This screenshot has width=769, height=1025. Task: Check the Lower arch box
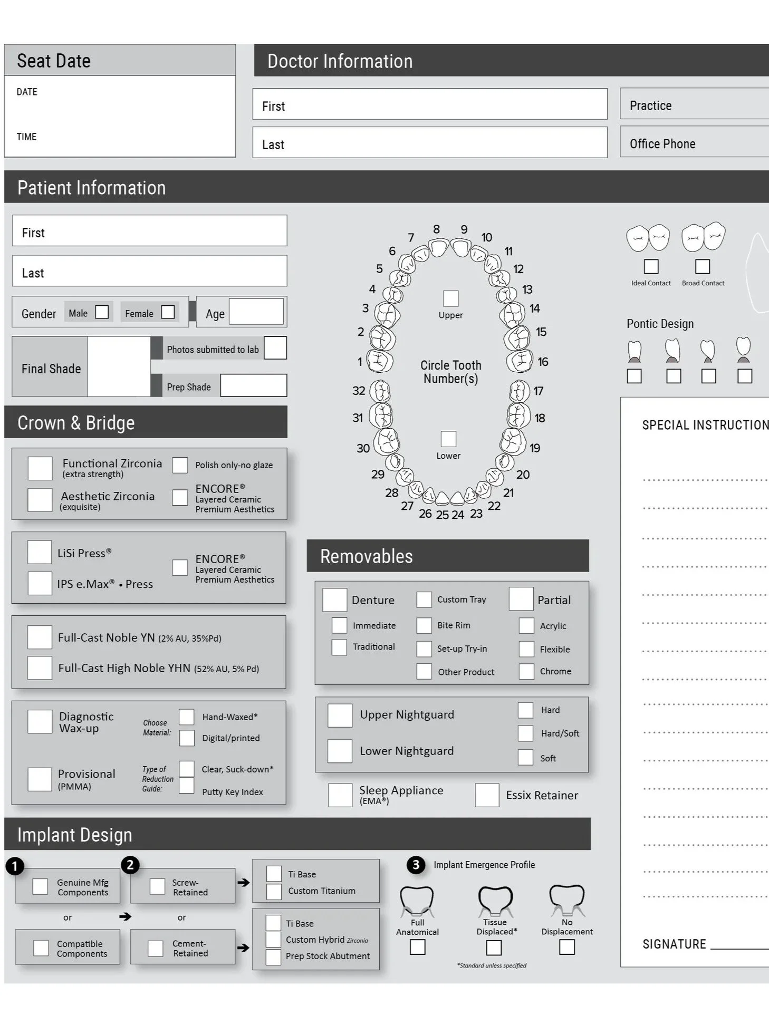(x=448, y=439)
